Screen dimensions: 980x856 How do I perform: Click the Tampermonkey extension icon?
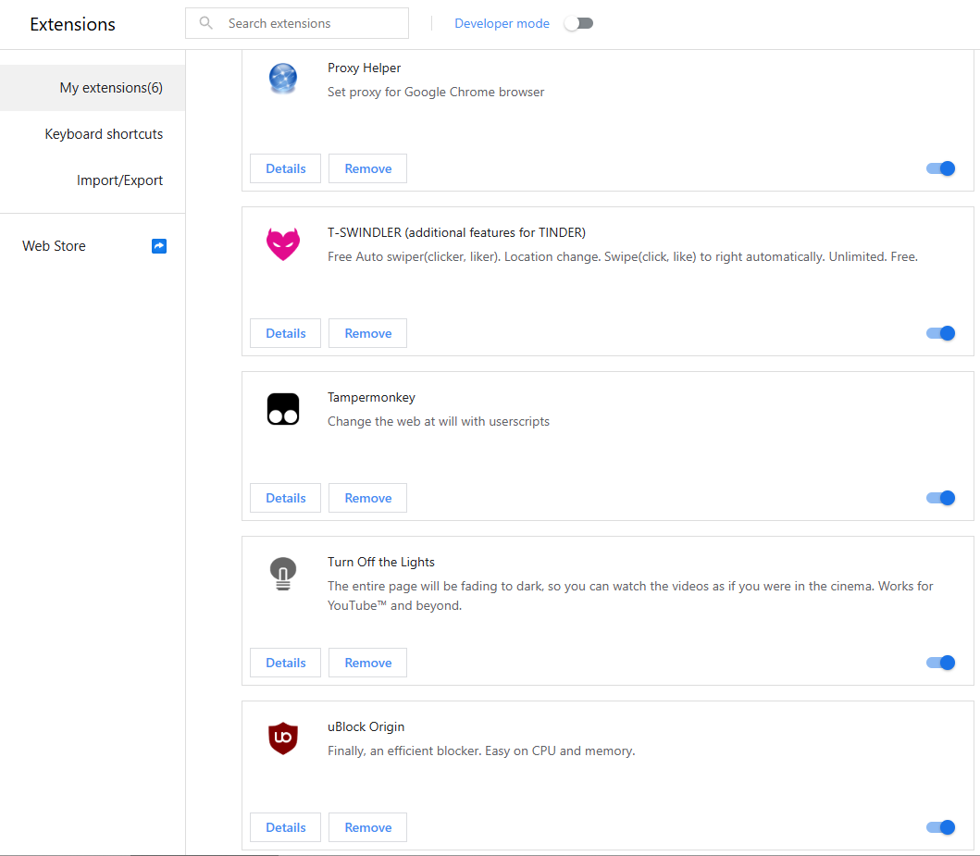pyautogui.click(x=283, y=408)
